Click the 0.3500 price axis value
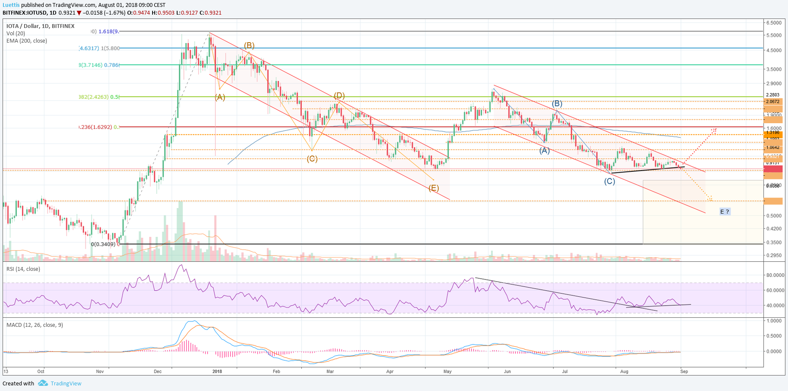 tap(774, 243)
